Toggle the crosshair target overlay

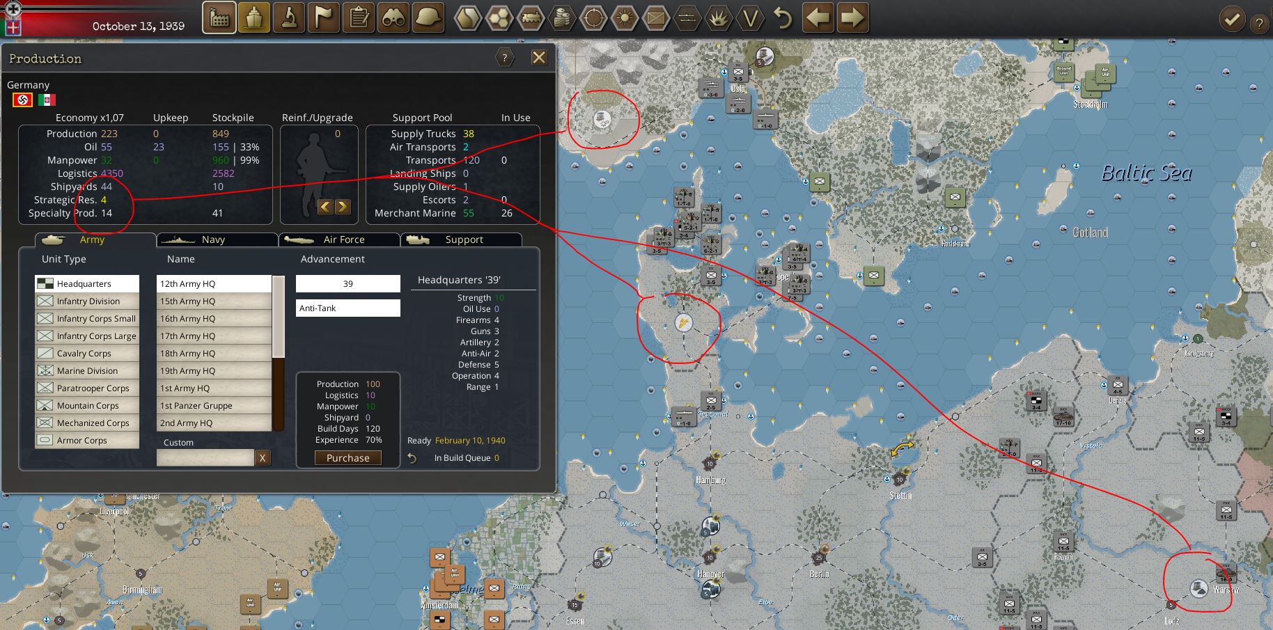[x=593, y=19]
